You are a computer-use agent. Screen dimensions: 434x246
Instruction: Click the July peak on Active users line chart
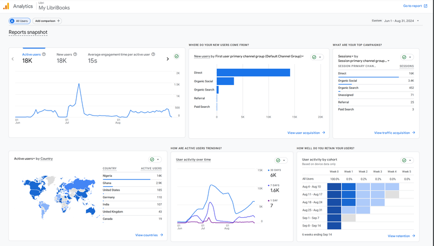click(79, 83)
